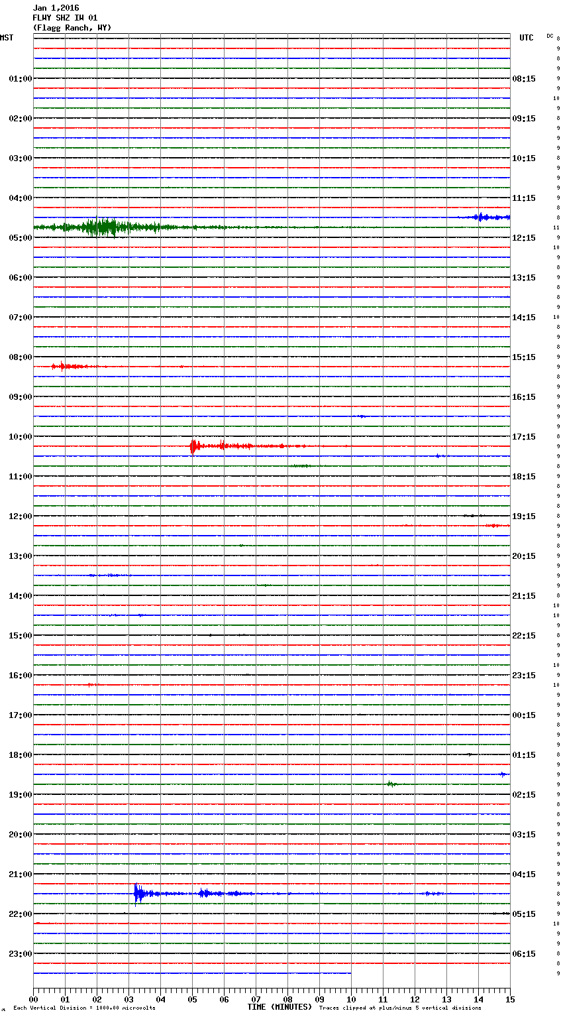Select the 06:00 MST time label
This screenshot has width=563, height=1017.
(x=21, y=278)
